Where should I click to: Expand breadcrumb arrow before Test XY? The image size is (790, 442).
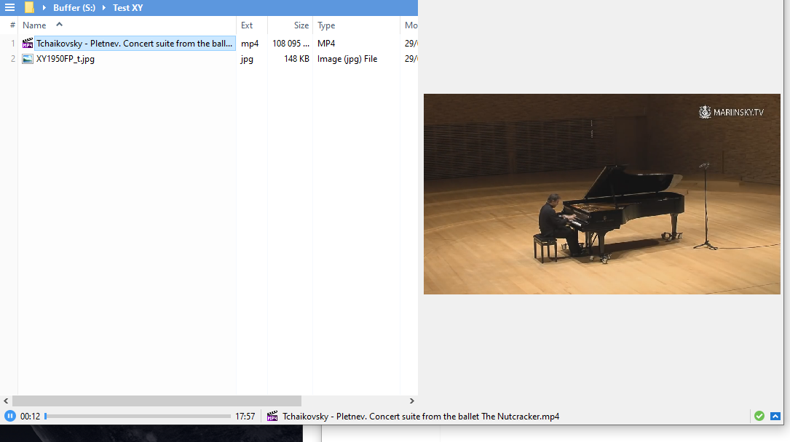coord(104,8)
